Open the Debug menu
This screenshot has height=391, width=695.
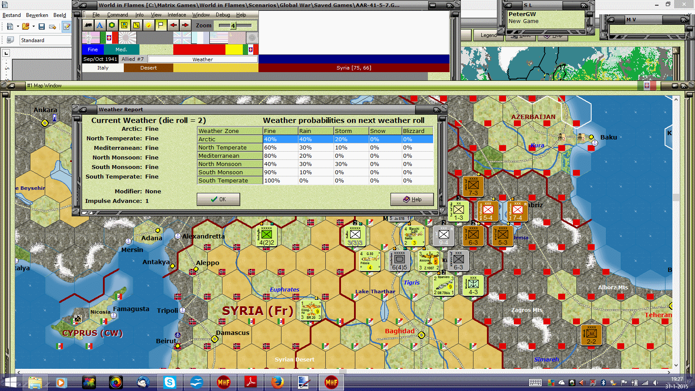coord(223,15)
